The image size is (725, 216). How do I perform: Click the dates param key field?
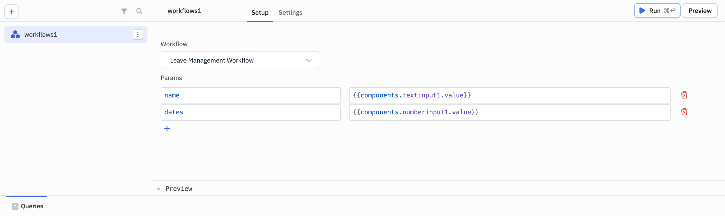(250, 112)
